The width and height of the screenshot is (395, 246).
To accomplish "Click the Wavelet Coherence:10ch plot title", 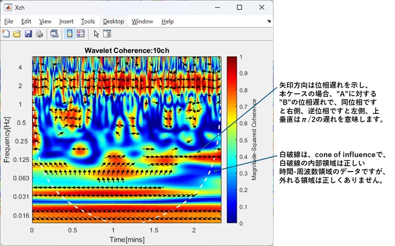I will click(126, 50).
